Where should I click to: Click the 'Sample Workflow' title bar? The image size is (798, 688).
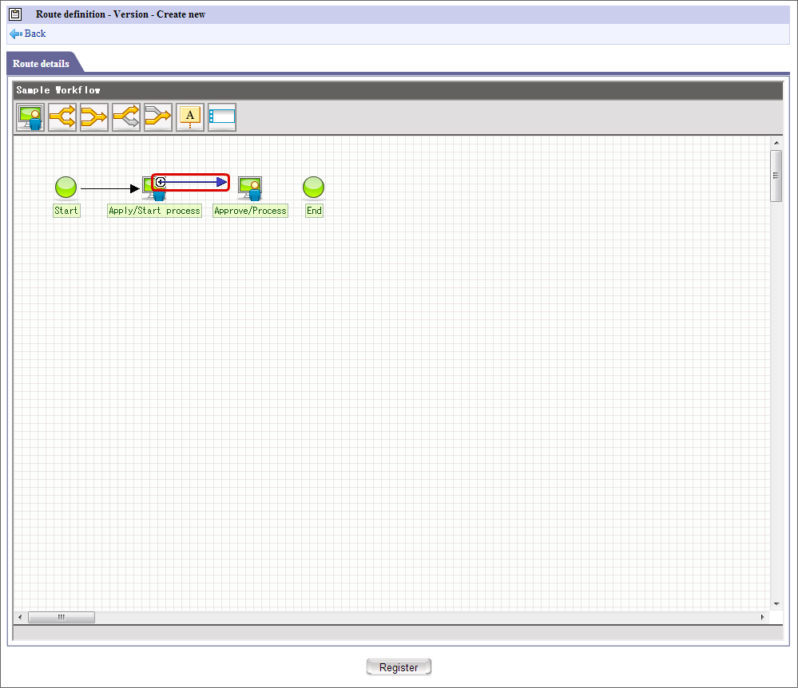coord(398,90)
